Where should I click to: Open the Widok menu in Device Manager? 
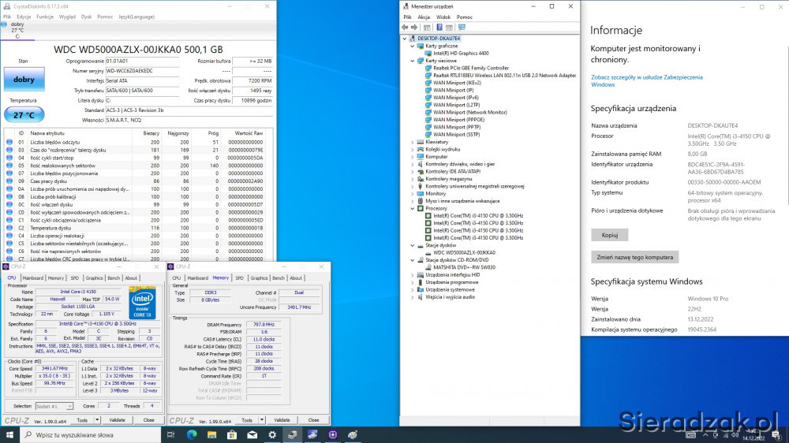point(443,17)
